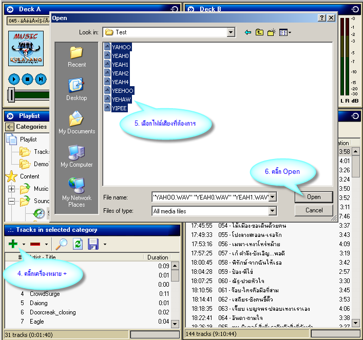This screenshot has height=340, width=363.
Task: Open My Documents in places sidebar
Action: click(77, 123)
